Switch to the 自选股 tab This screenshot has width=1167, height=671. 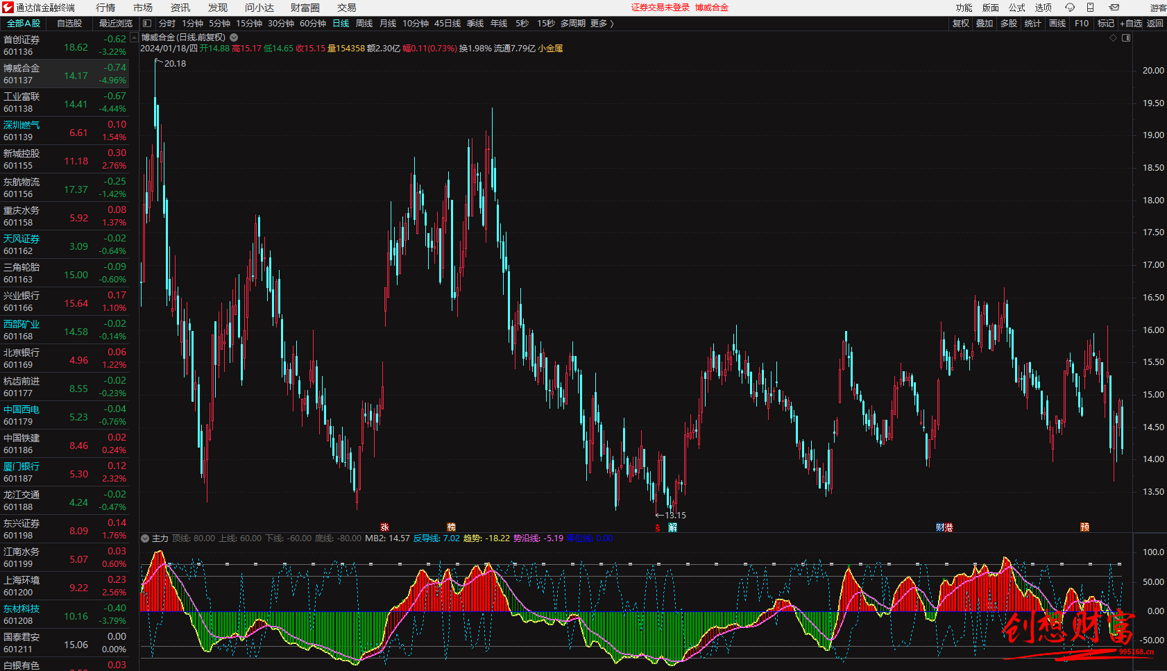[x=69, y=24]
